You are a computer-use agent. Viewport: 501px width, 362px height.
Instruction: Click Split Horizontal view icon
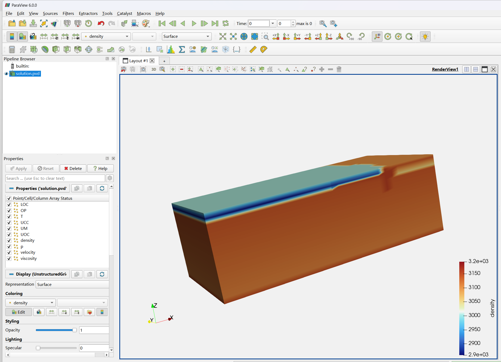click(x=466, y=69)
